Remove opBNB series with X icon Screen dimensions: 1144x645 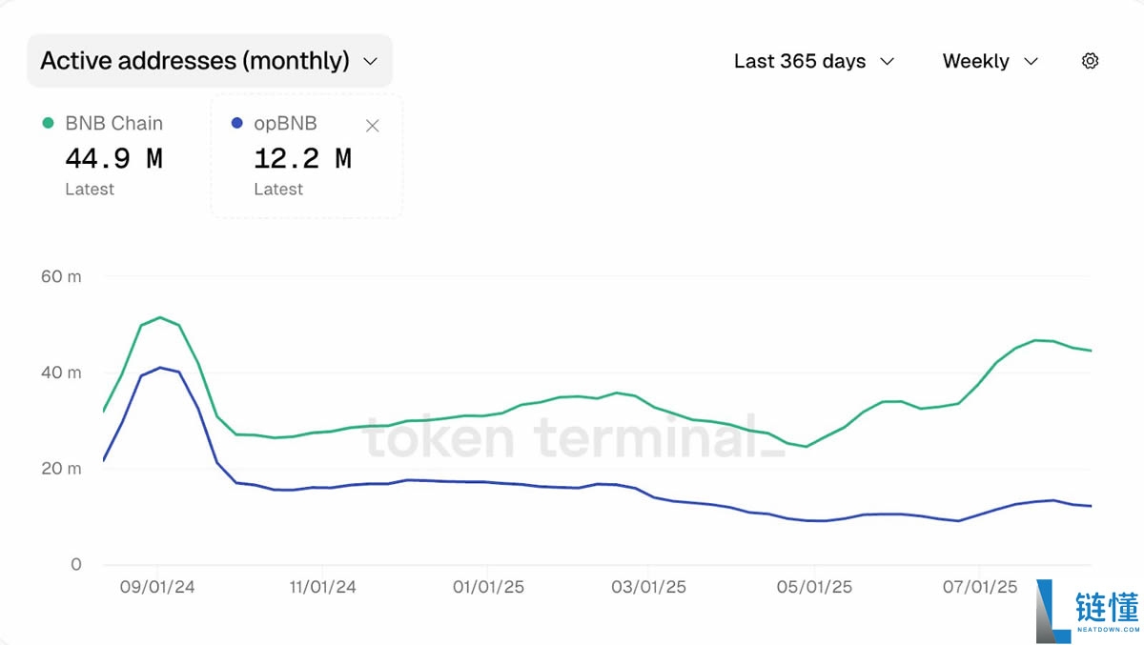tap(373, 126)
